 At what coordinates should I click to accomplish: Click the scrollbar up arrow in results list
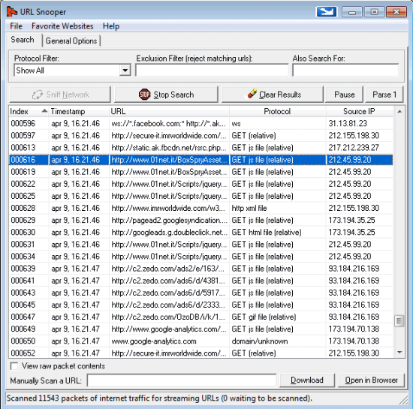[x=399, y=112]
